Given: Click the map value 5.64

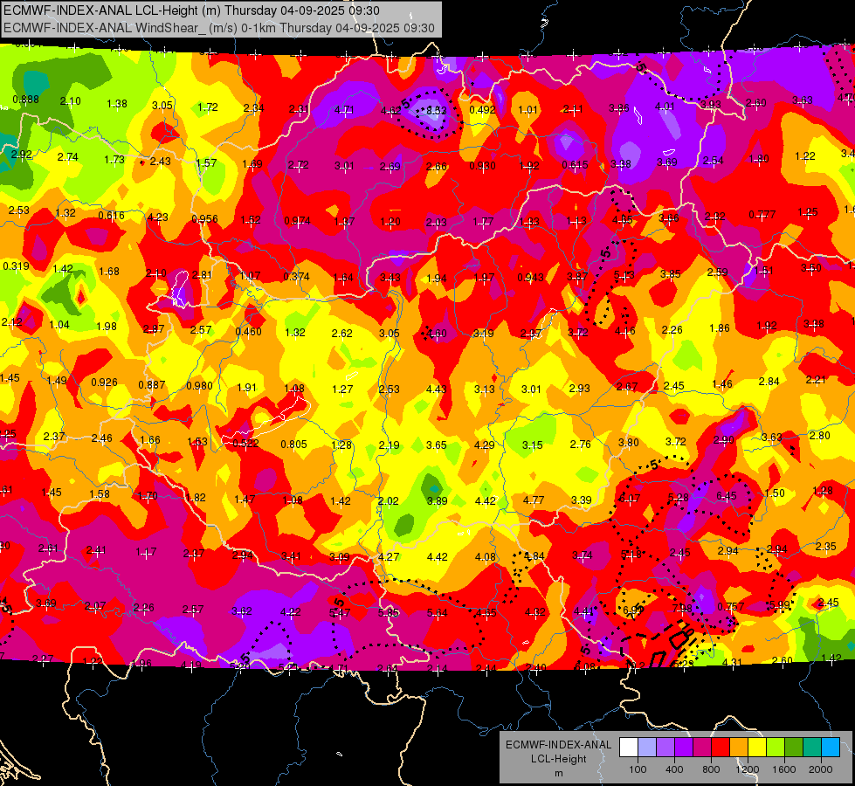Looking at the screenshot, I should tap(438, 613).
